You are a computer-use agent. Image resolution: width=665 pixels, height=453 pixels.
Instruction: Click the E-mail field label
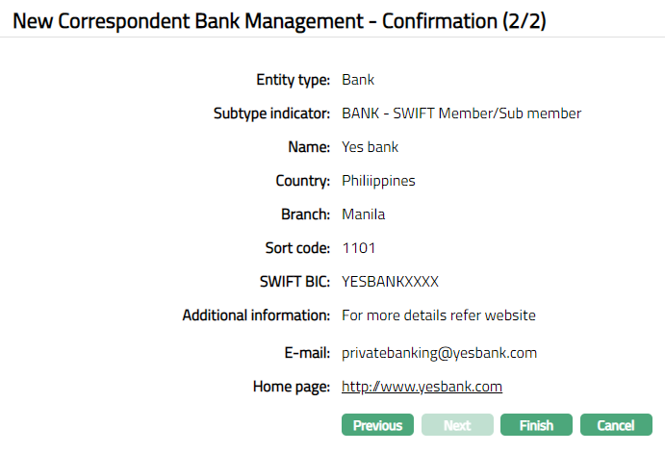tap(307, 353)
